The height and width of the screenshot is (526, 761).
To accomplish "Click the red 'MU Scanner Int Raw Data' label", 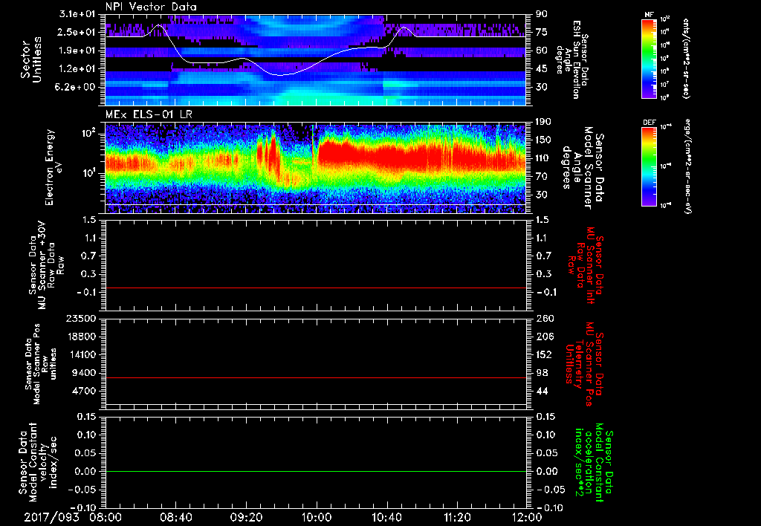I will (585, 265).
